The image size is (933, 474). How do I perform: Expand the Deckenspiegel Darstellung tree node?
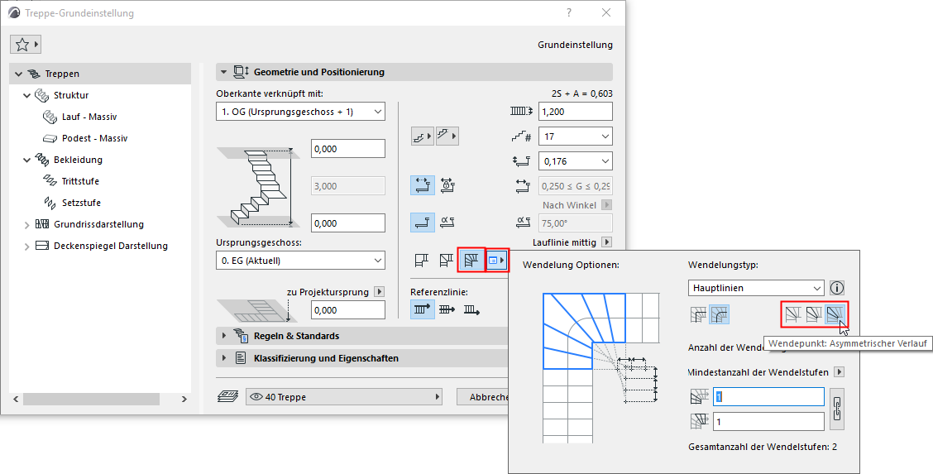(26, 247)
